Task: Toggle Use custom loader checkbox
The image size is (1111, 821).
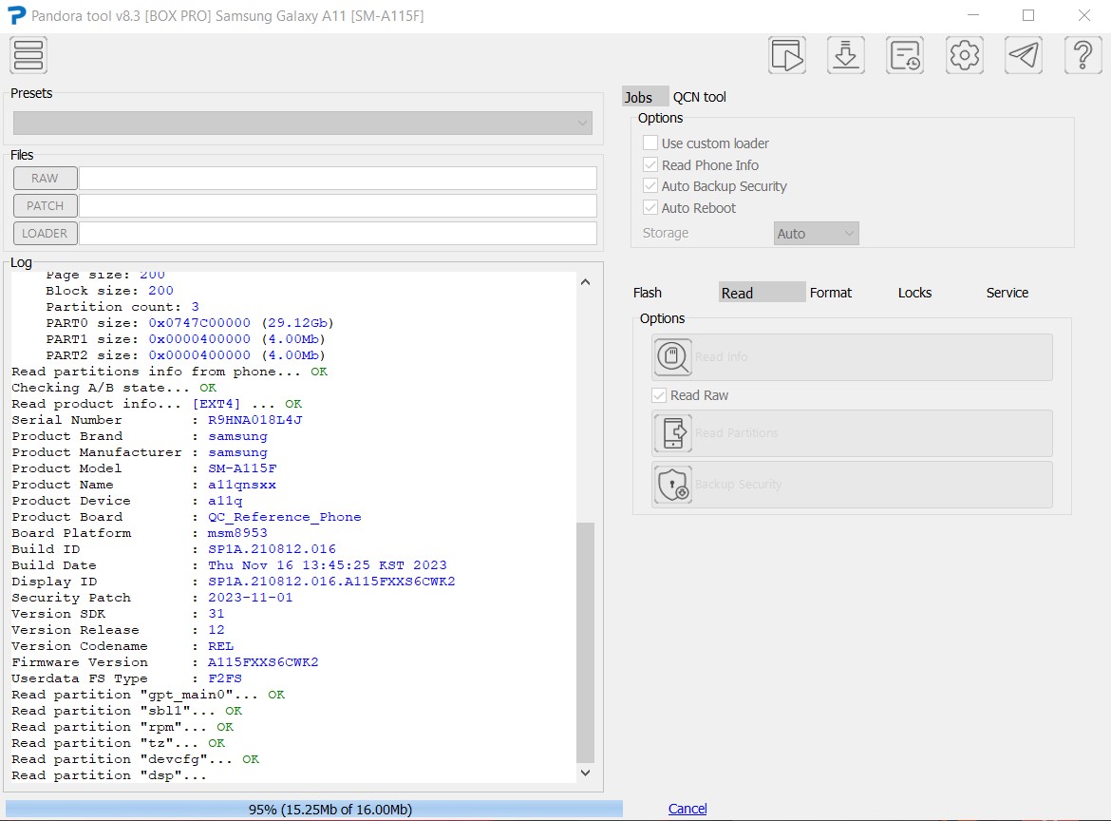Action: (650, 143)
